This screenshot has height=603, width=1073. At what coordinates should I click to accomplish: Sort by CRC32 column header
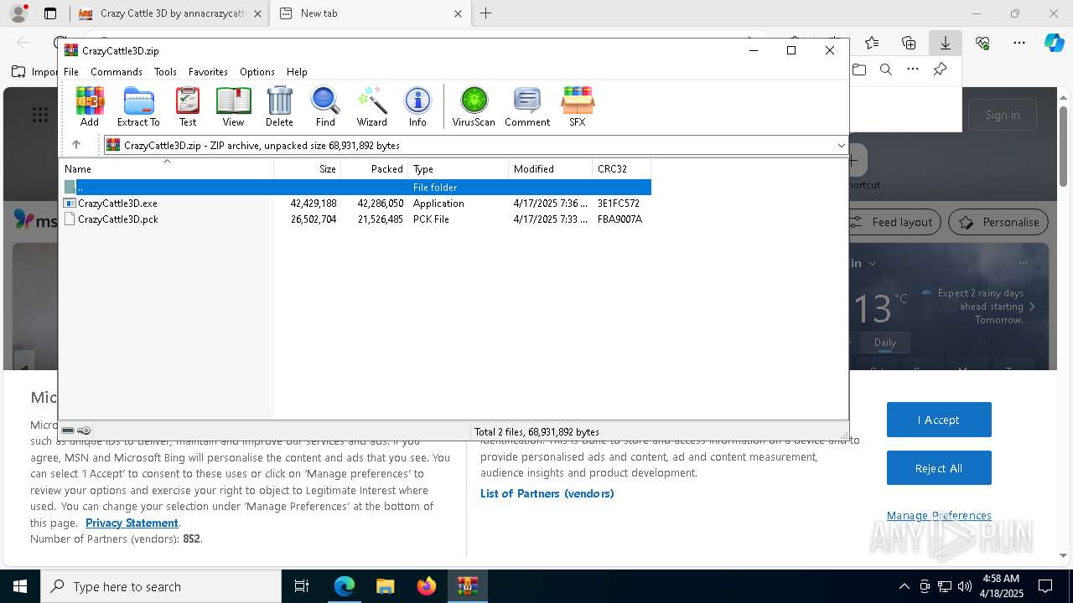[621, 168]
